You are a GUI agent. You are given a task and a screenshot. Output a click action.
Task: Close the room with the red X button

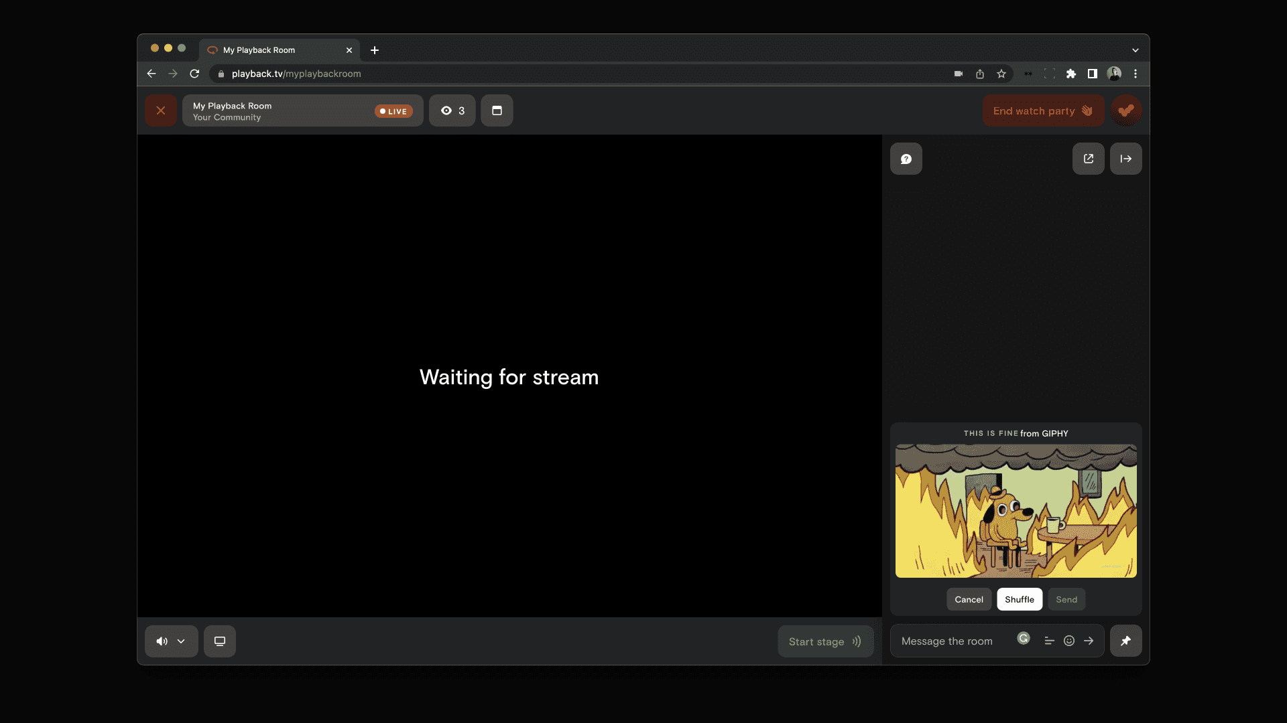point(161,110)
